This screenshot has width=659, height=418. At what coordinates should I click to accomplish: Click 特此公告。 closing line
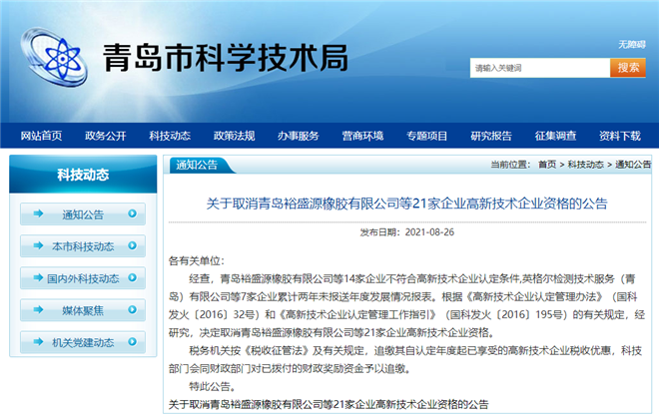pyautogui.click(x=213, y=386)
